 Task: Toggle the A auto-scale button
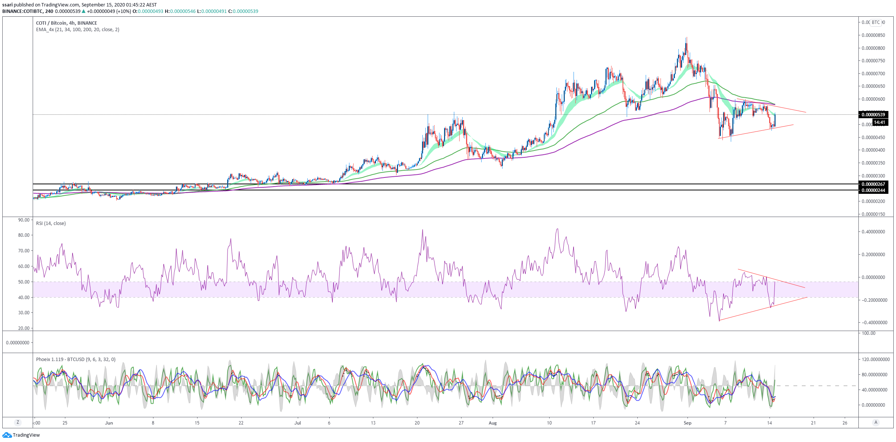tap(876, 422)
